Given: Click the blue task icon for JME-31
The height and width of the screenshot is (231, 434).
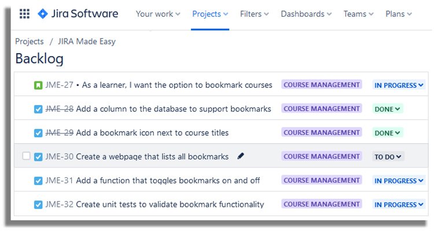Looking at the screenshot, I should 38,181.
